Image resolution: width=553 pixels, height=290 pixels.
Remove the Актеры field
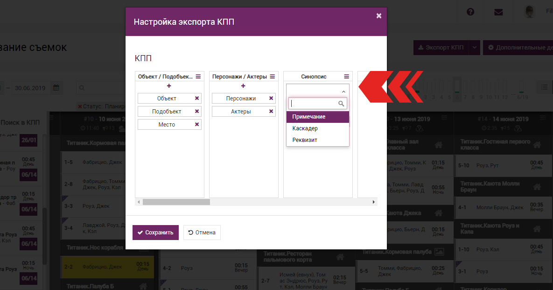[271, 112]
